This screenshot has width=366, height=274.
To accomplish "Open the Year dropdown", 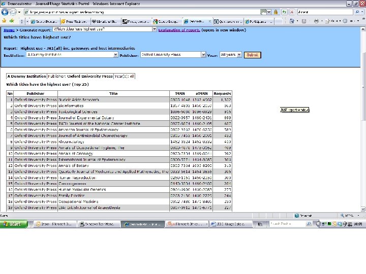I will click(x=239, y=55).
